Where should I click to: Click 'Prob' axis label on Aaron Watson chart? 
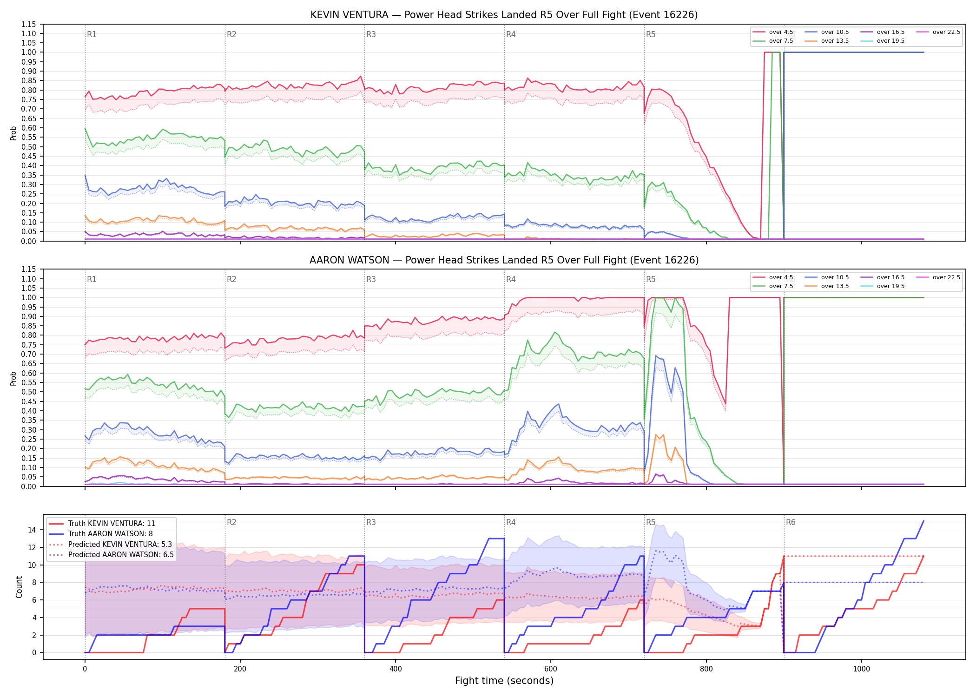[x=13, y=378]
